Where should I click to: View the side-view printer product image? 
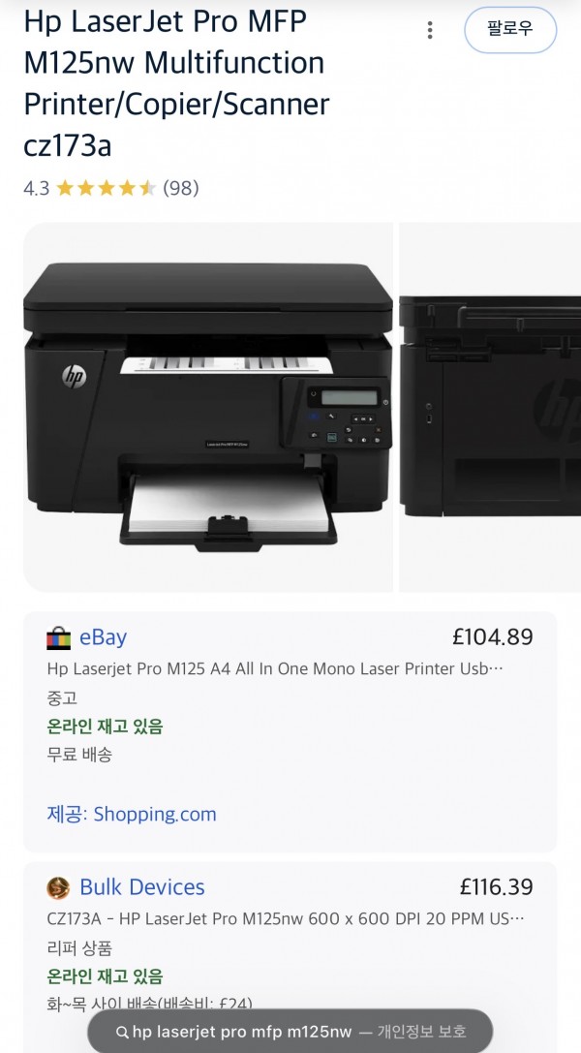pyautogui.click(x=490, y=407)
